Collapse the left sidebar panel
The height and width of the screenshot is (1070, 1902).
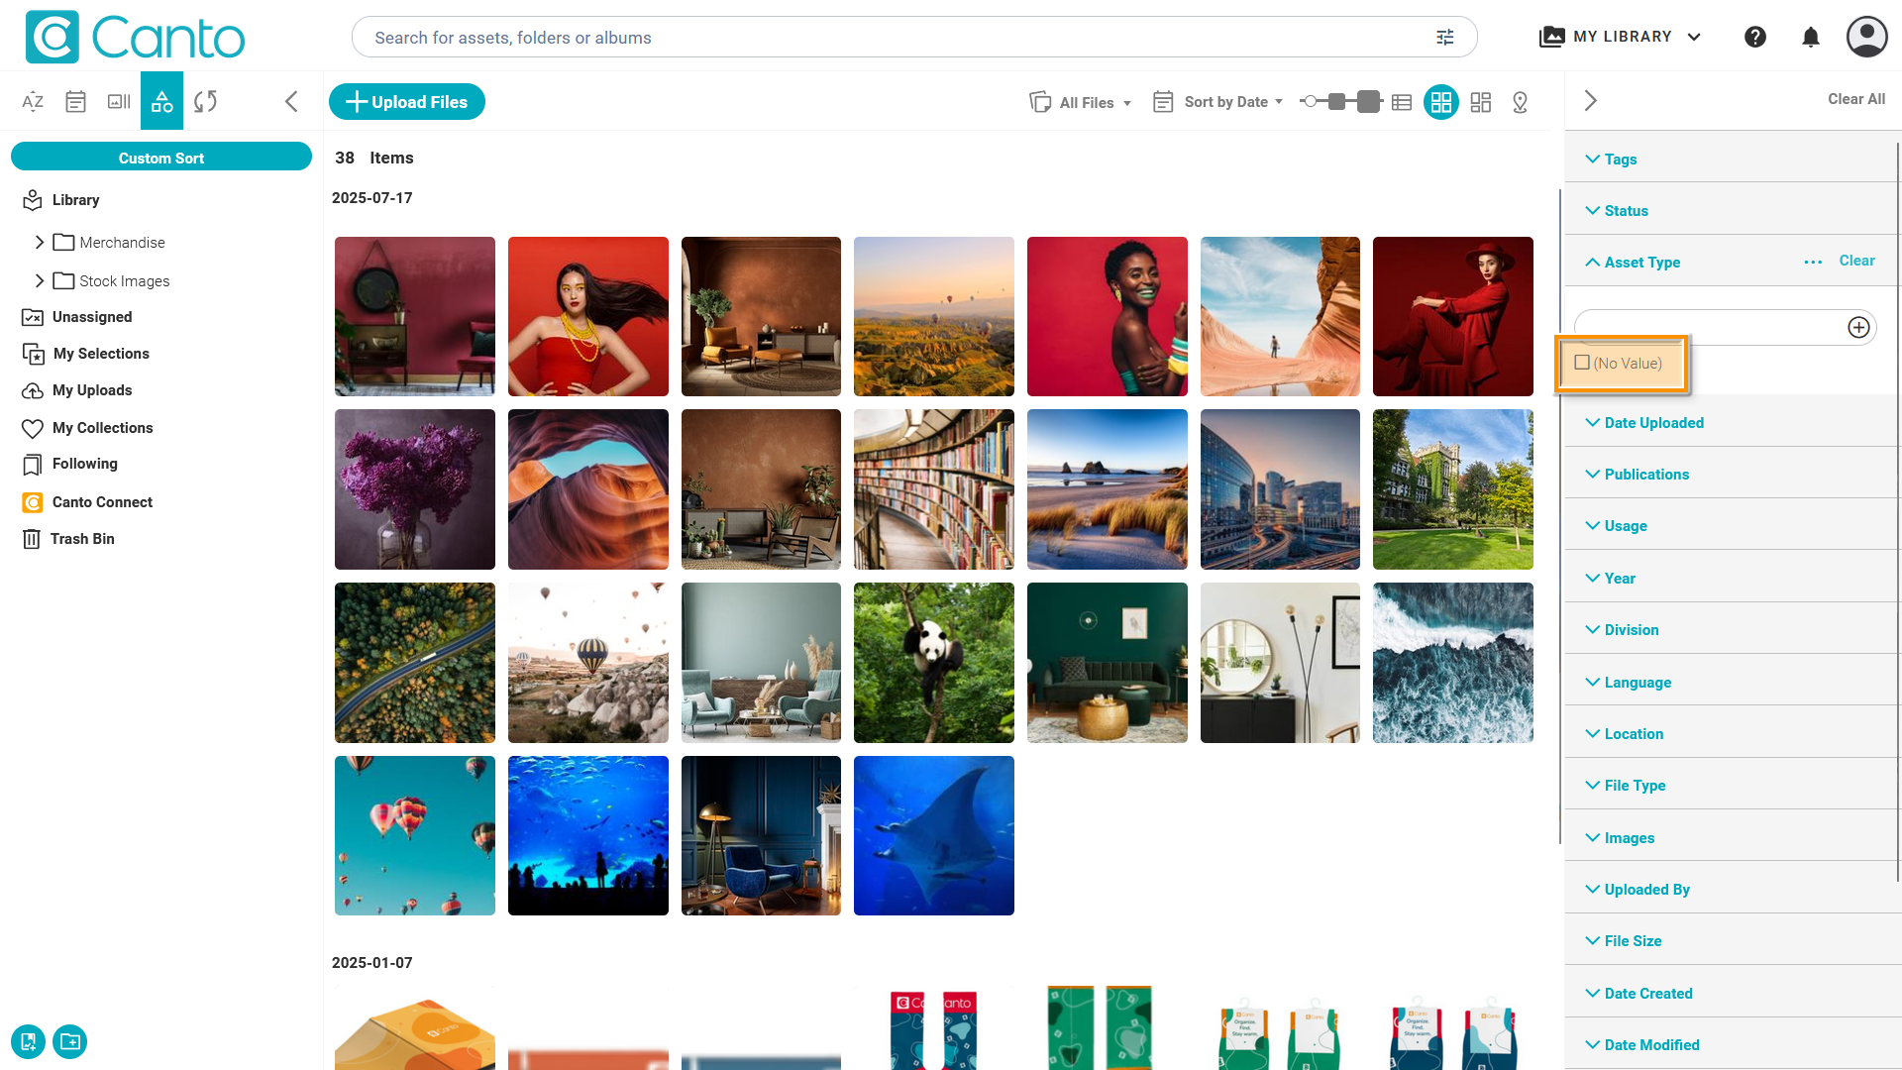pos(291,101)
